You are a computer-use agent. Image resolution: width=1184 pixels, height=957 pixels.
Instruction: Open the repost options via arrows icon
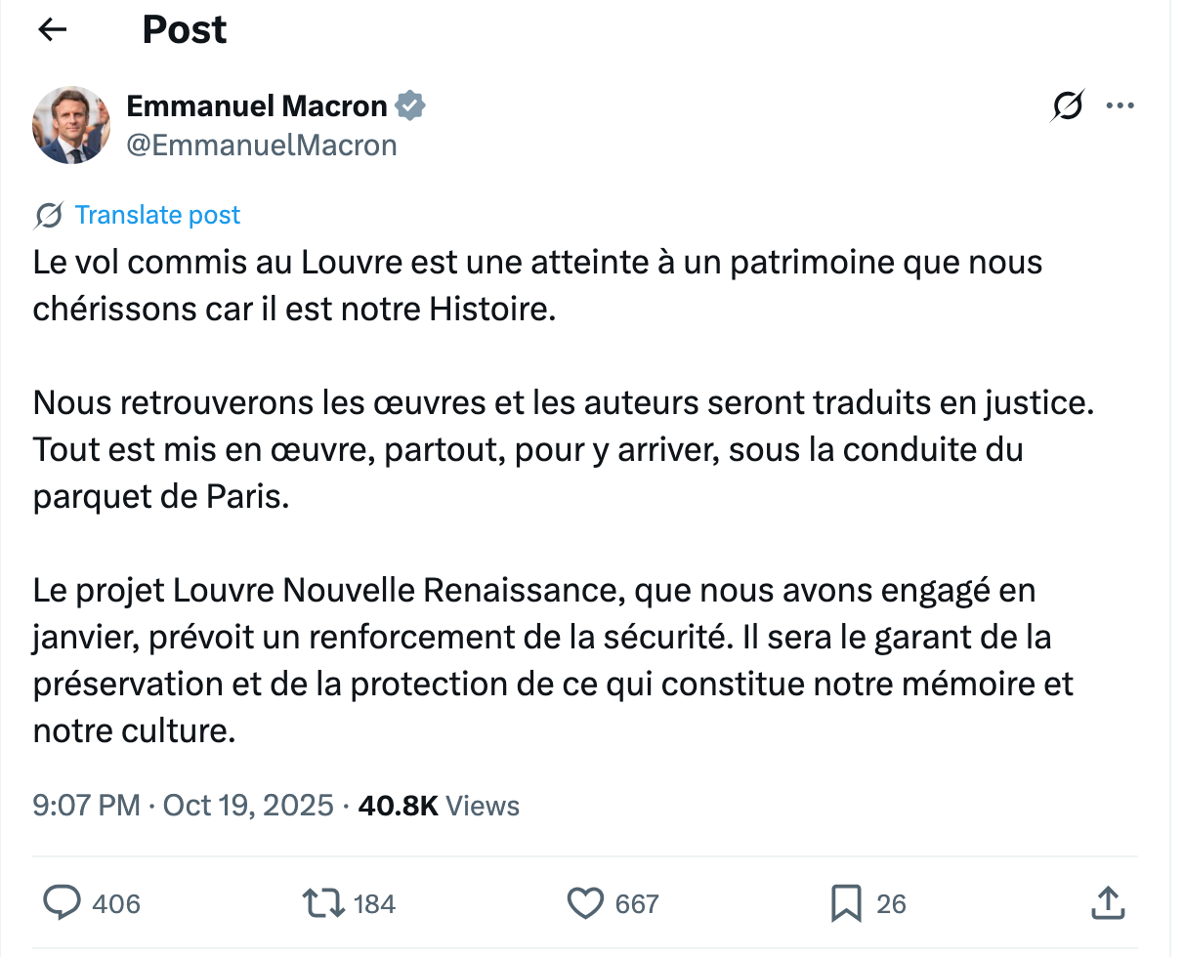click(x=324, y=903)
